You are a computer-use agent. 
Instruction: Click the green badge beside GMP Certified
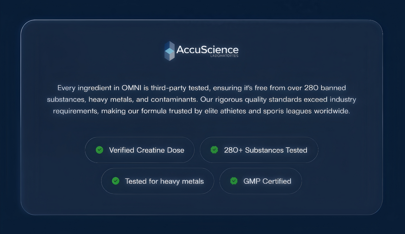pyautogui.click(x=234, y=181)
